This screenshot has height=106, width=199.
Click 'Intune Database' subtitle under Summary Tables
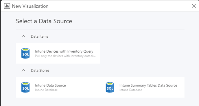click(x=131, y=90)
